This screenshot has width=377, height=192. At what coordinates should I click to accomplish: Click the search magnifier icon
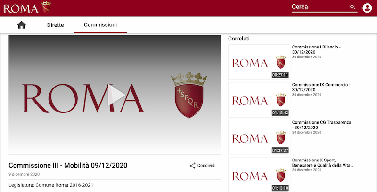click(352, 7)
